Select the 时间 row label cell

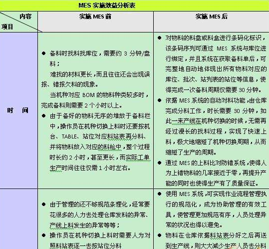coord(18,110)
